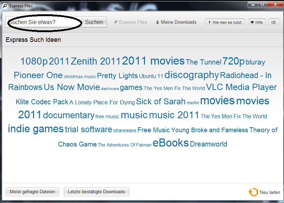Select 'A Lonely Place For Dying' tag
Screen dimensions: 284x203
102,102
